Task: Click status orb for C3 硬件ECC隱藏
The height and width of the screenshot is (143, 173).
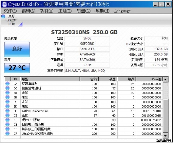Action: click(x=8, y=120)
